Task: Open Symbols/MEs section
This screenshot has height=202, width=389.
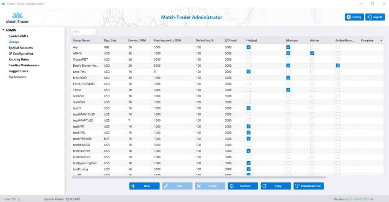Action: coord(18,36)
